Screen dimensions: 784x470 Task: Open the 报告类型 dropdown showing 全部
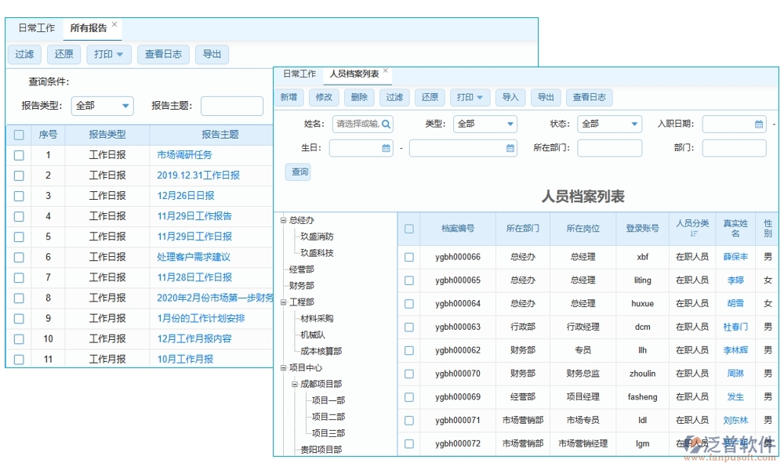tap(102, 106)
